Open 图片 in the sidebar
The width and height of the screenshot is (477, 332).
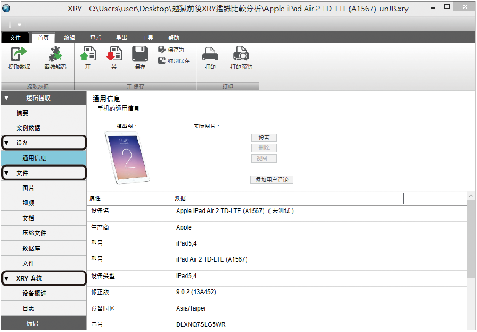pyautogui.click(x=44, y=188)
